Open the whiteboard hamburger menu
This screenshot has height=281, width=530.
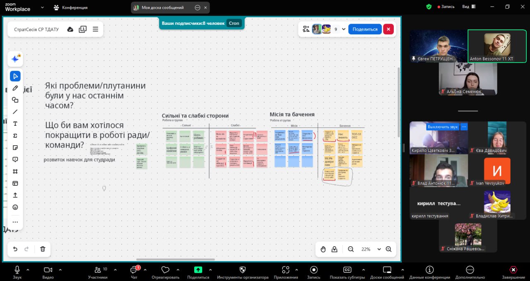95,29
